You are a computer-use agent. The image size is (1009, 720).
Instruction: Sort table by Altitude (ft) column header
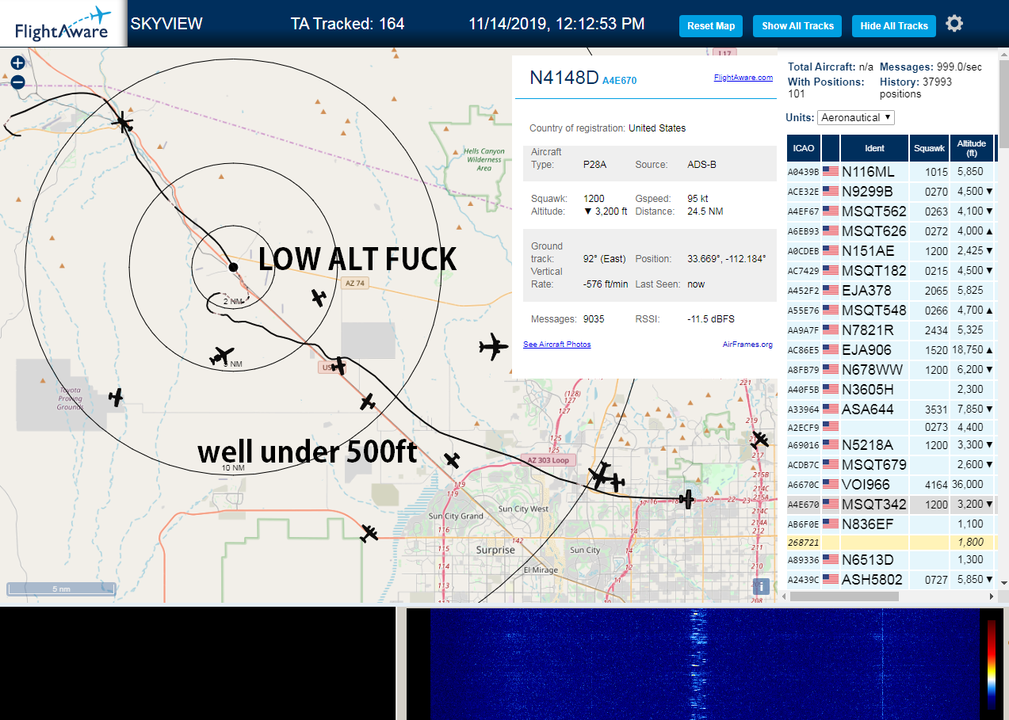tap(971, 148)
